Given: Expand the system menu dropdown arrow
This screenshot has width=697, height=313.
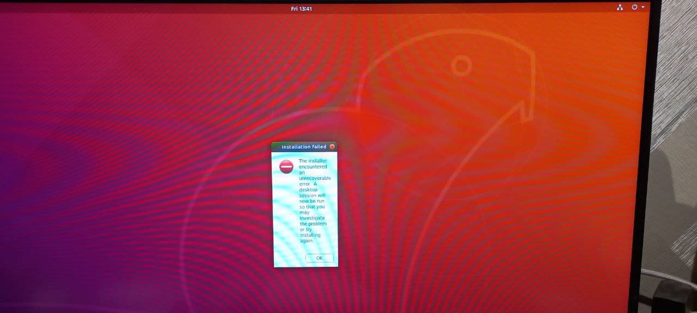Looking at the screenshot, I should click(x=643, y=8).
